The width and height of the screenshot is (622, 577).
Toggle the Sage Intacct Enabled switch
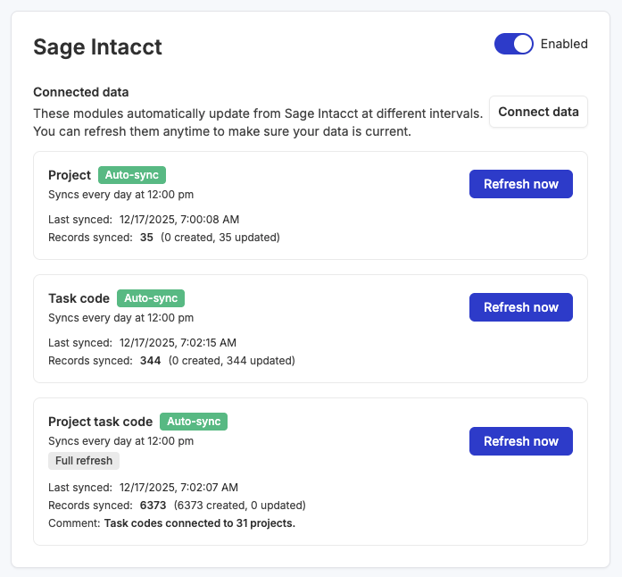click(513, 44)
